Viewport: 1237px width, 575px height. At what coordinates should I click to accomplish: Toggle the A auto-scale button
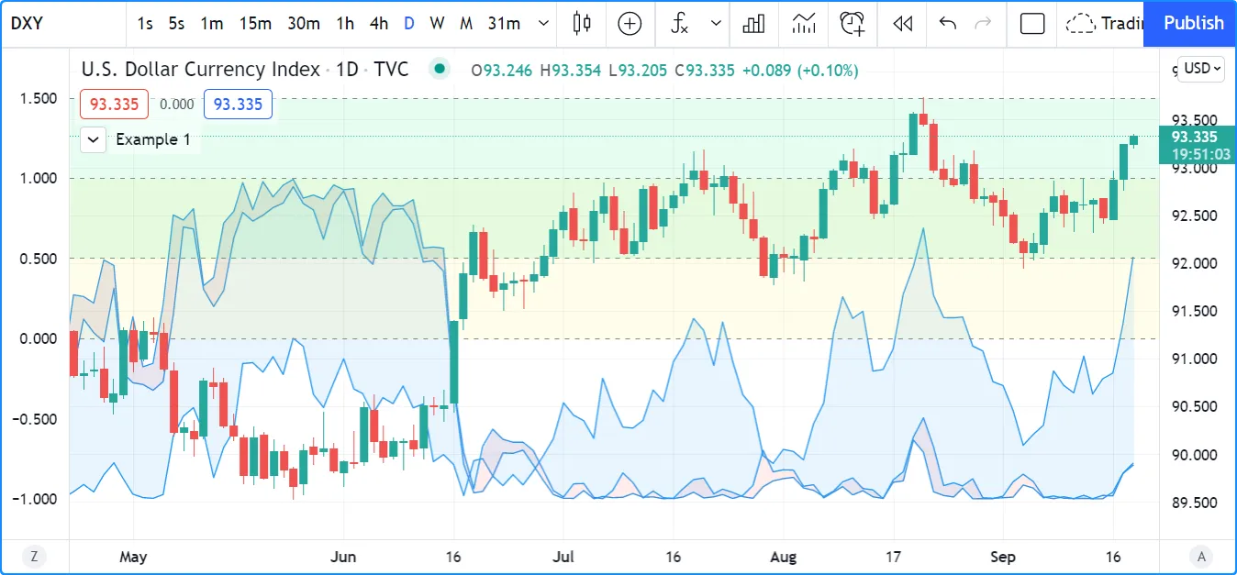coord(1201,555)
